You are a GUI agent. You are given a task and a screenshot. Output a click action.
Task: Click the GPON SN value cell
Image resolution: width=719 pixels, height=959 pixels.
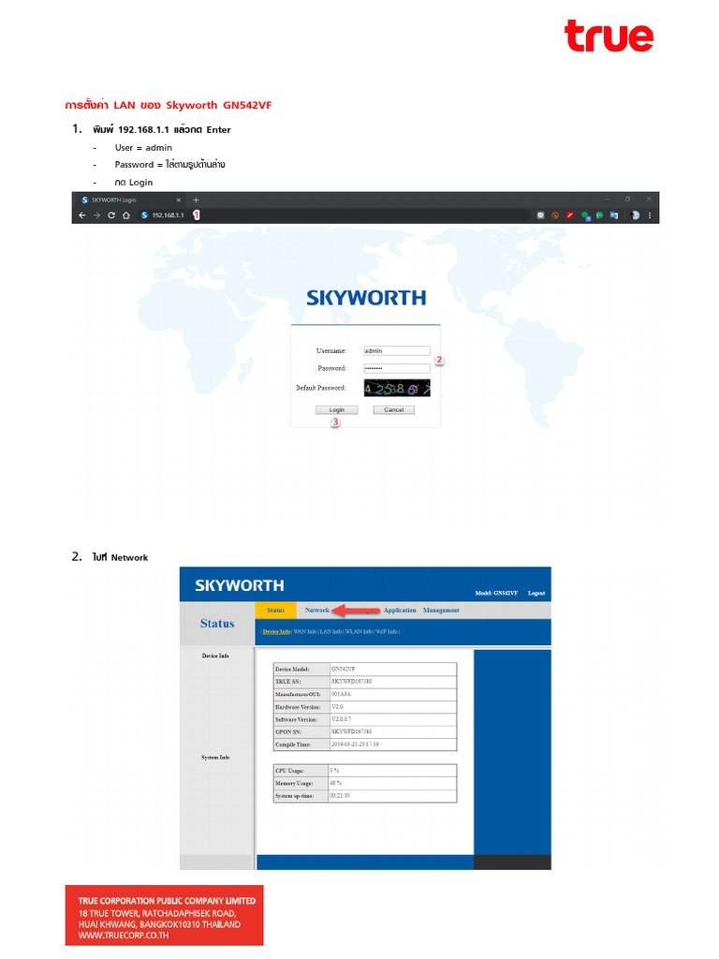tap(392, 731)
